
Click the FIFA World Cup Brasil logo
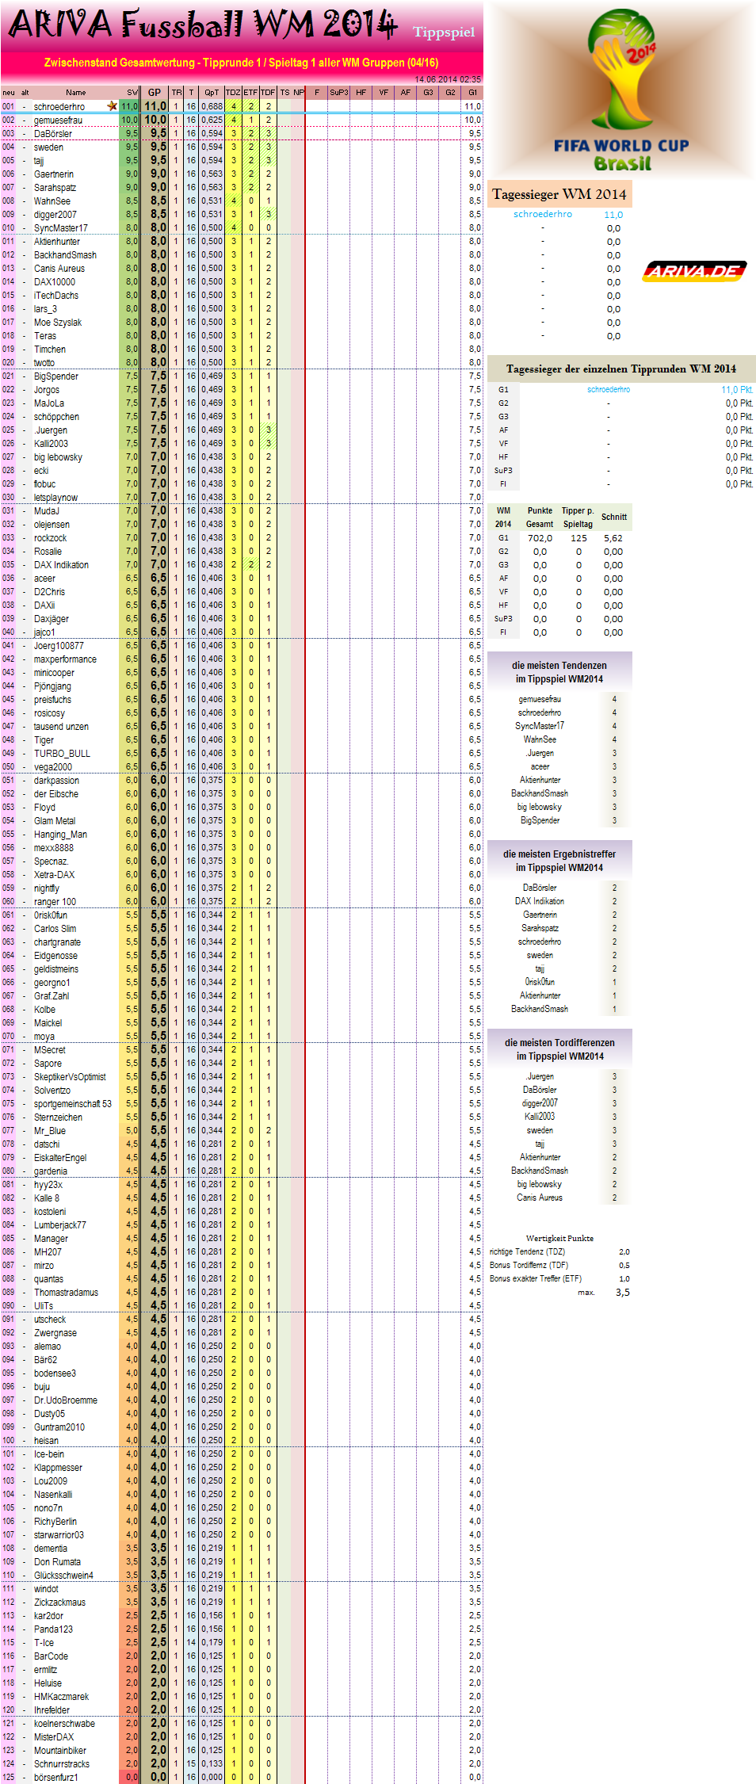coord(621,91)
